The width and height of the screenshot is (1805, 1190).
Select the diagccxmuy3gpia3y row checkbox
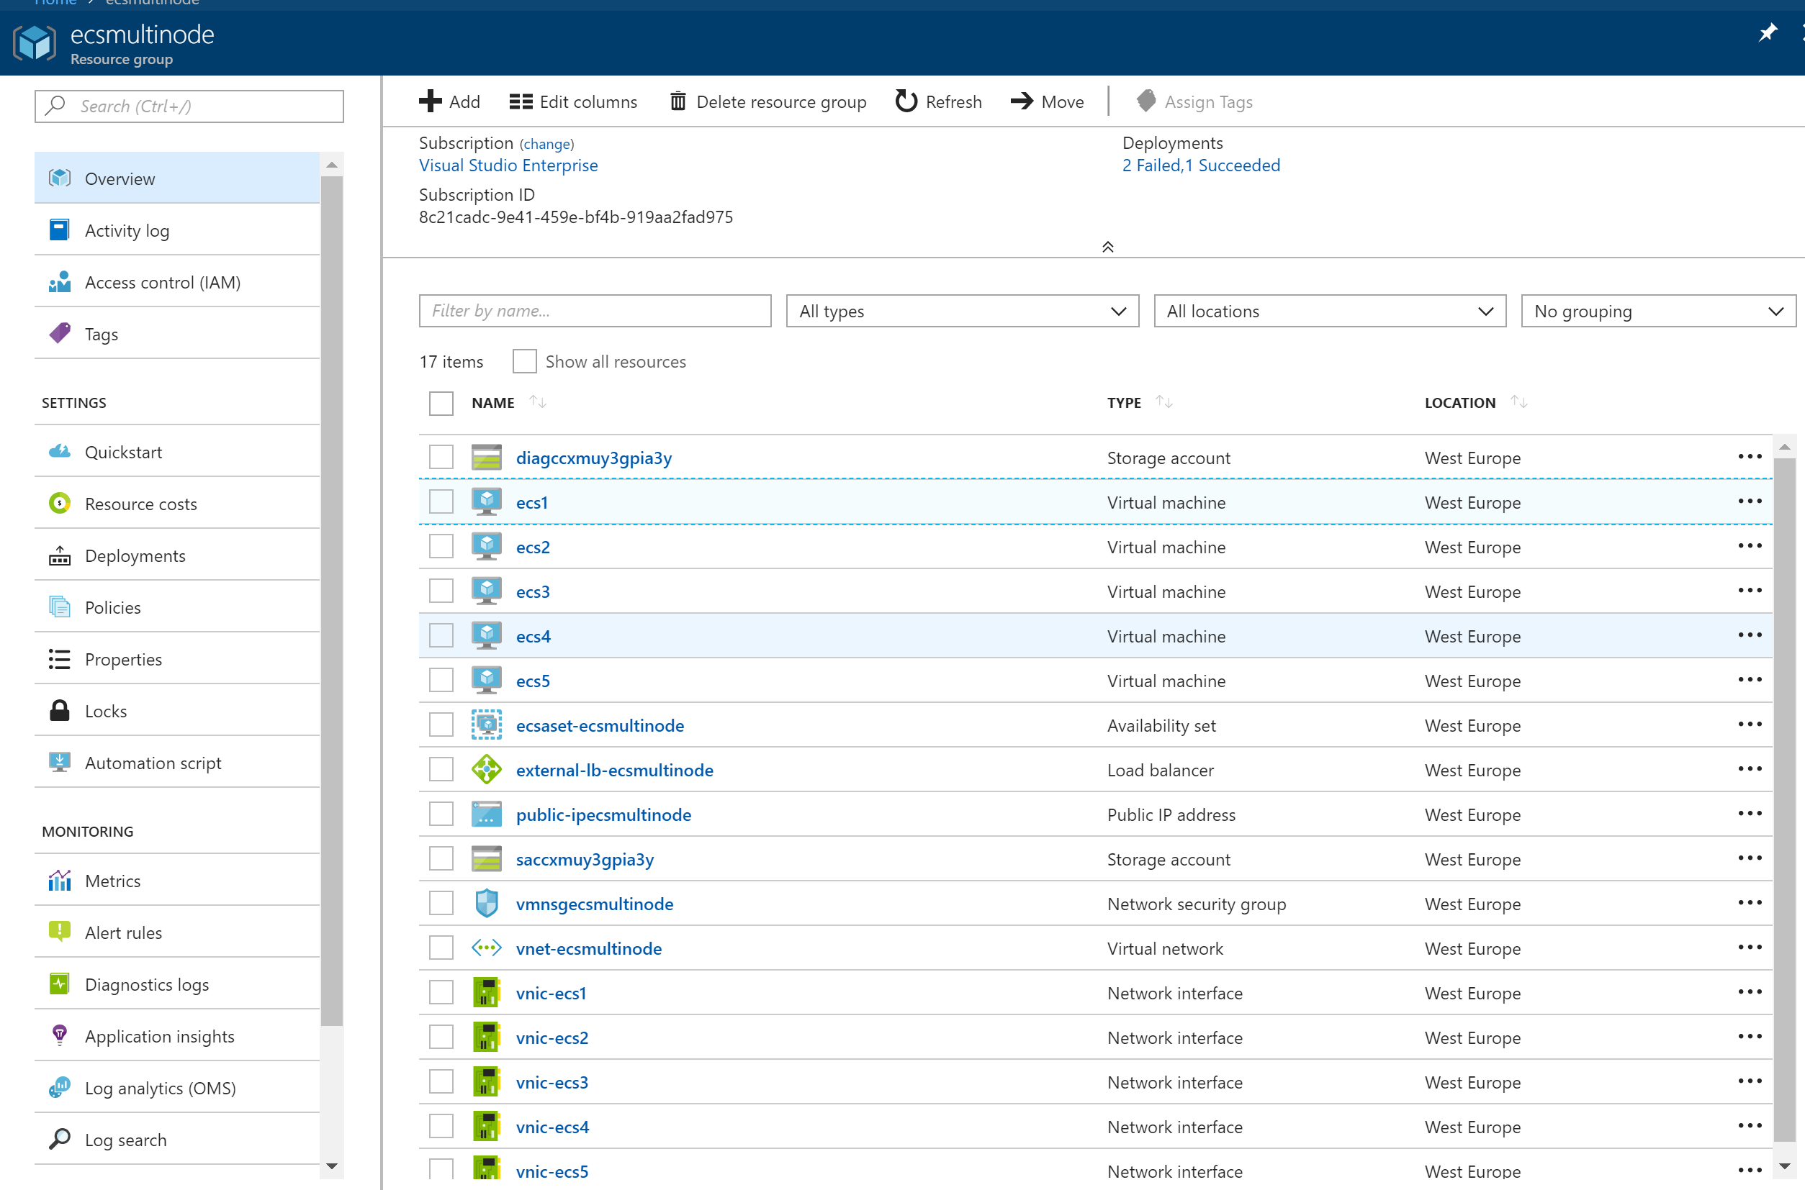(441, 457)
